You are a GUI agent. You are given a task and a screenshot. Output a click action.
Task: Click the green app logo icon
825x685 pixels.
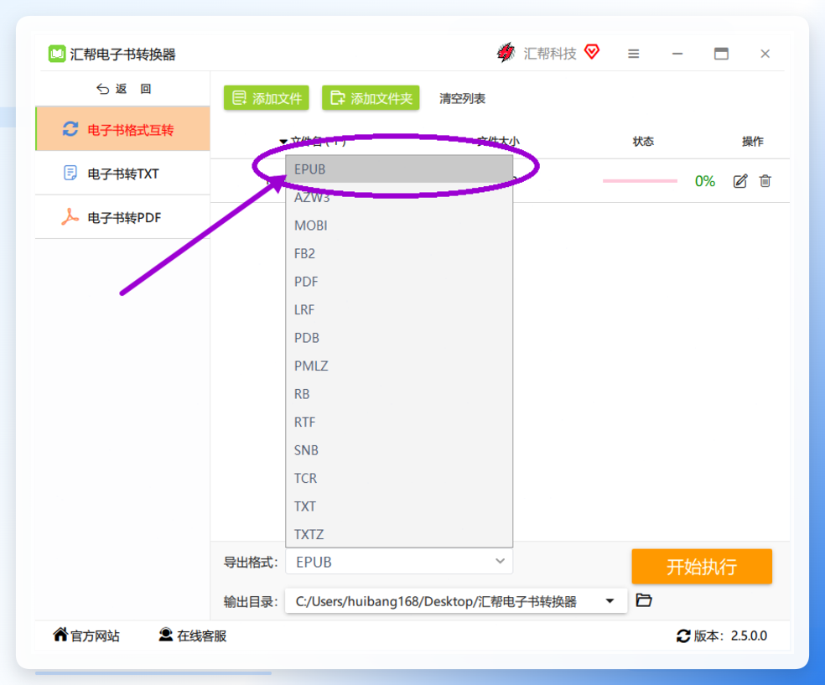pos(57,54)
